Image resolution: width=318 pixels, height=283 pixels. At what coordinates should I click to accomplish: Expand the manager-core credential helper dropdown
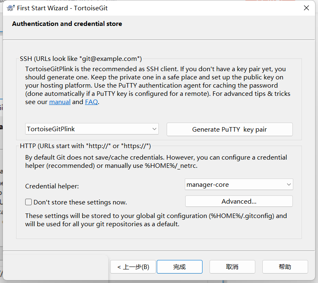pyautogui.click(x=239, y=184)
